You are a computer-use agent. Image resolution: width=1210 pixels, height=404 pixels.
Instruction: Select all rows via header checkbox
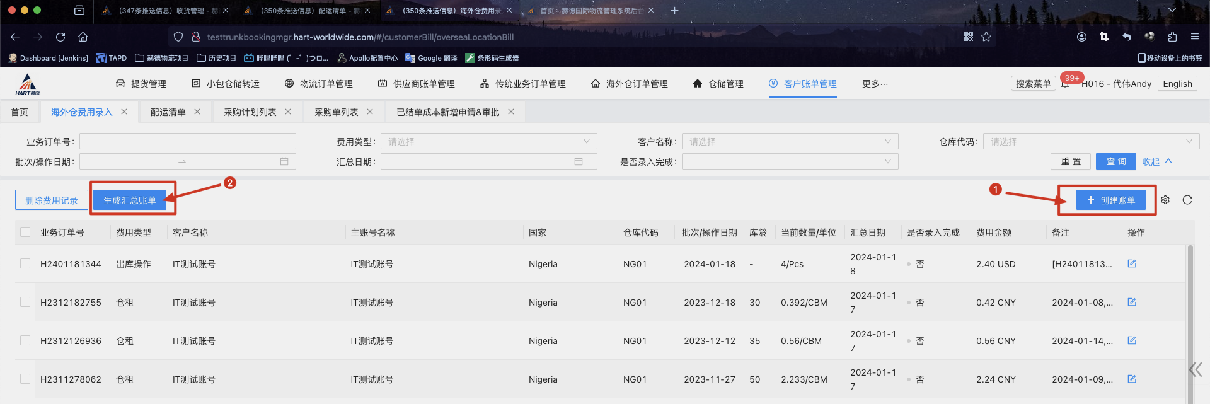[x=25, y=232]
